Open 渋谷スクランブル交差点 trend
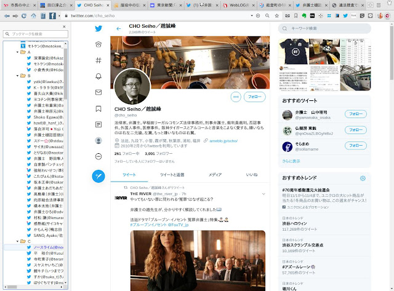 [x=303, y=245]
